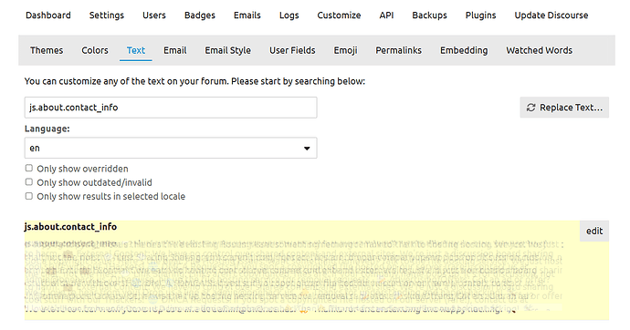630x330 pixels.
Task: Switch to the Emoji tab
Action: (x=345, y=50)
